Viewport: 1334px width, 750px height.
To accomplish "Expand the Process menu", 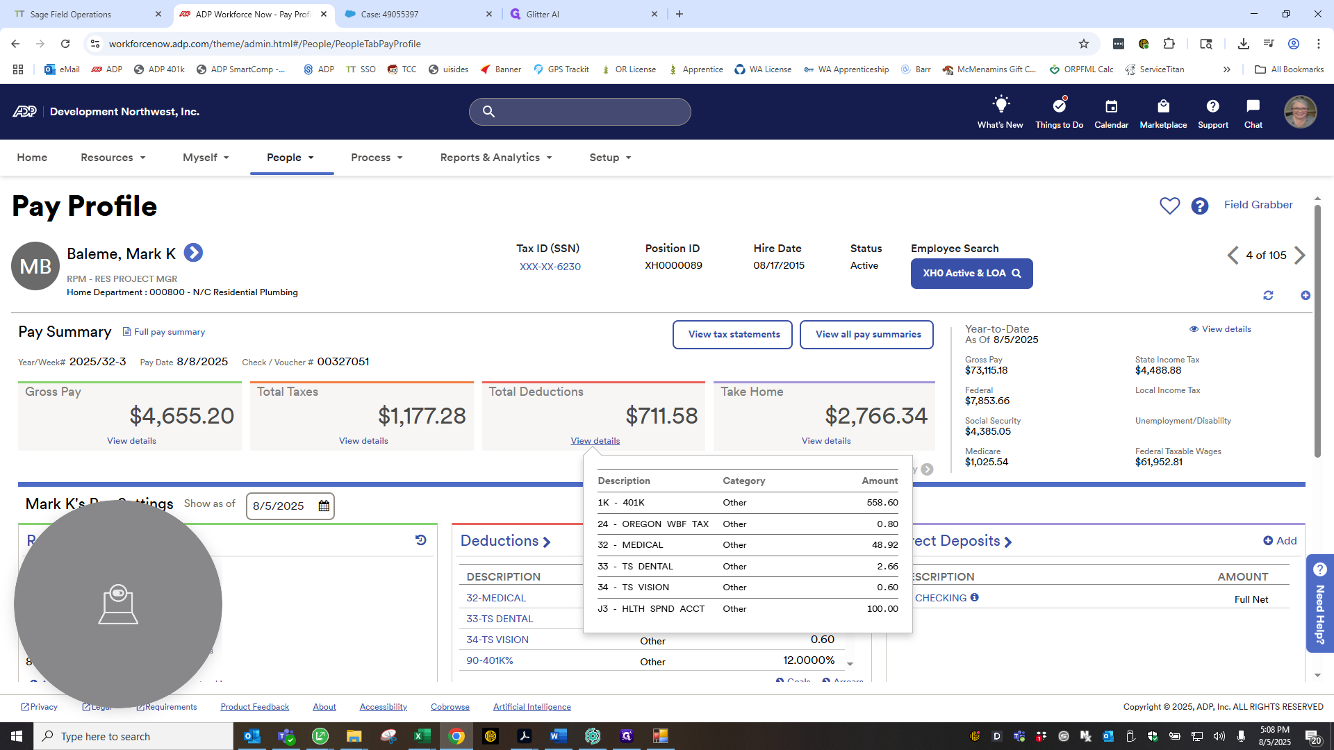I will click(x=377, y=158).
